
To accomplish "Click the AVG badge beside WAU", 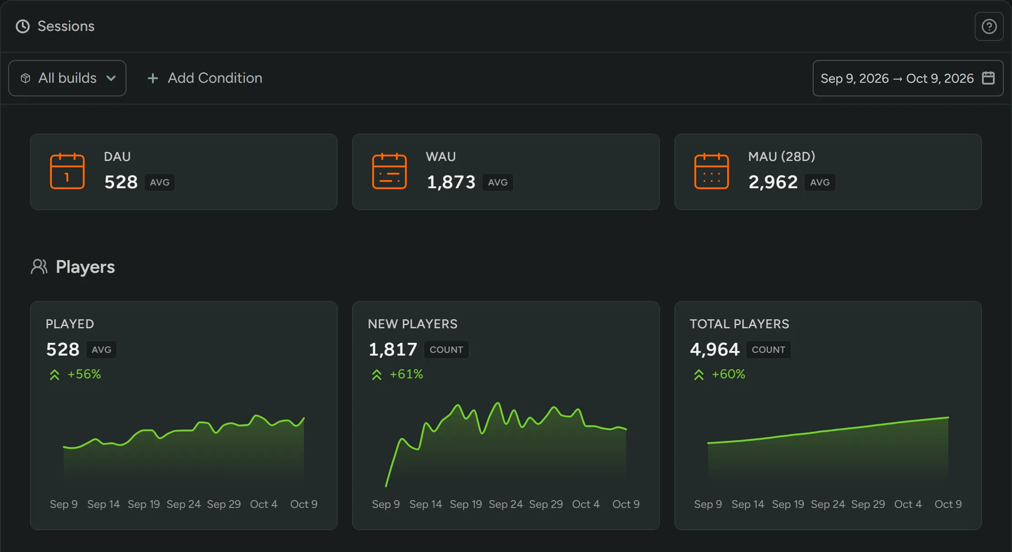I will (x=498, y=182).
